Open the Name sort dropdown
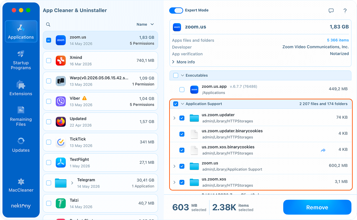Viewport: 357px width, 220px height. click(145, 24)
